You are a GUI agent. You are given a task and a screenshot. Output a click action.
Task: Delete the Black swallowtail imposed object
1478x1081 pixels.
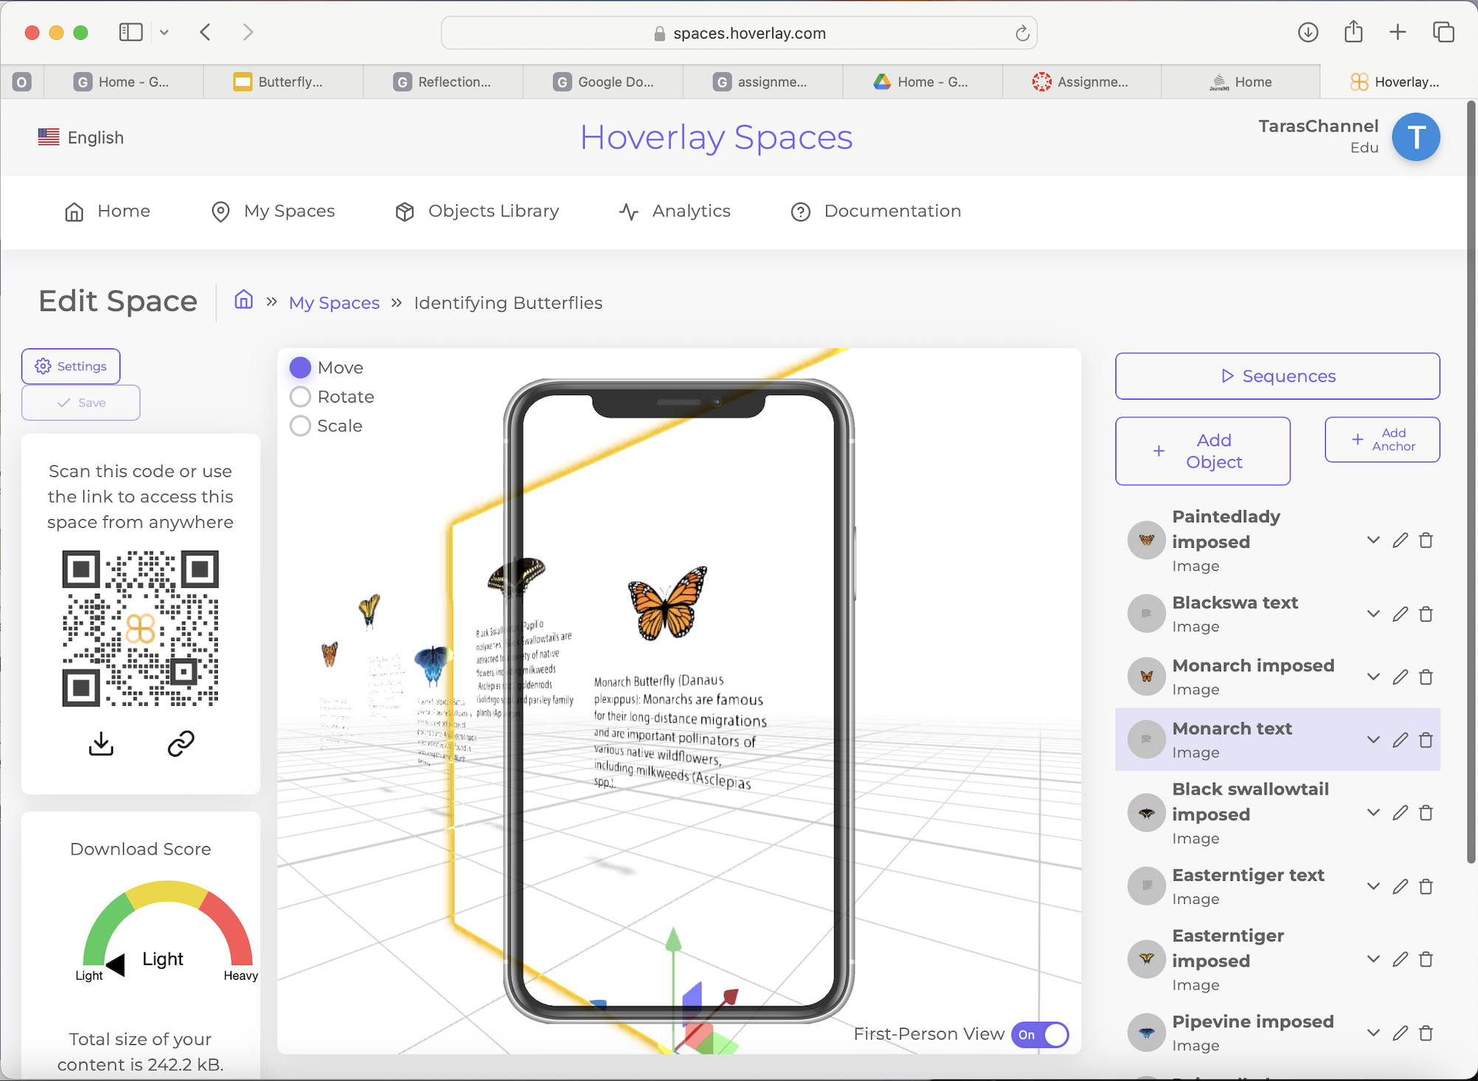1426,813
